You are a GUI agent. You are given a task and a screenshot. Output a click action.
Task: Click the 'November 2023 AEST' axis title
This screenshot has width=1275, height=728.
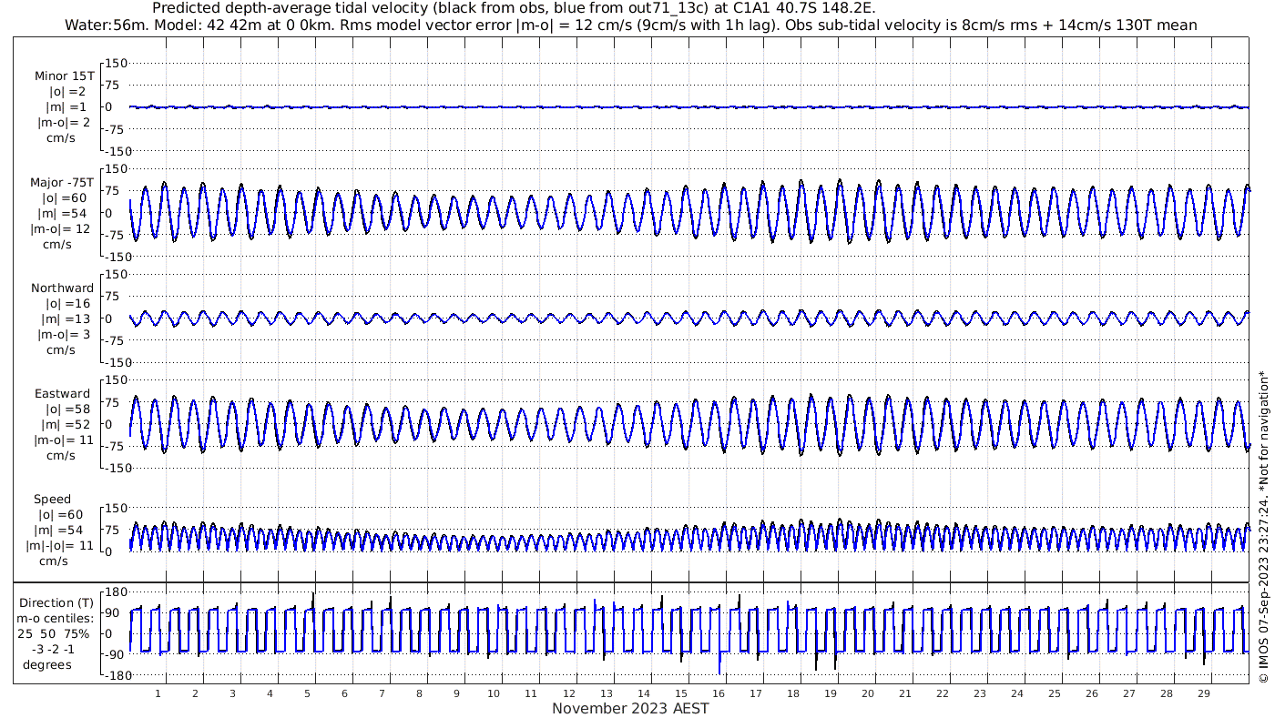coord(630,708)
